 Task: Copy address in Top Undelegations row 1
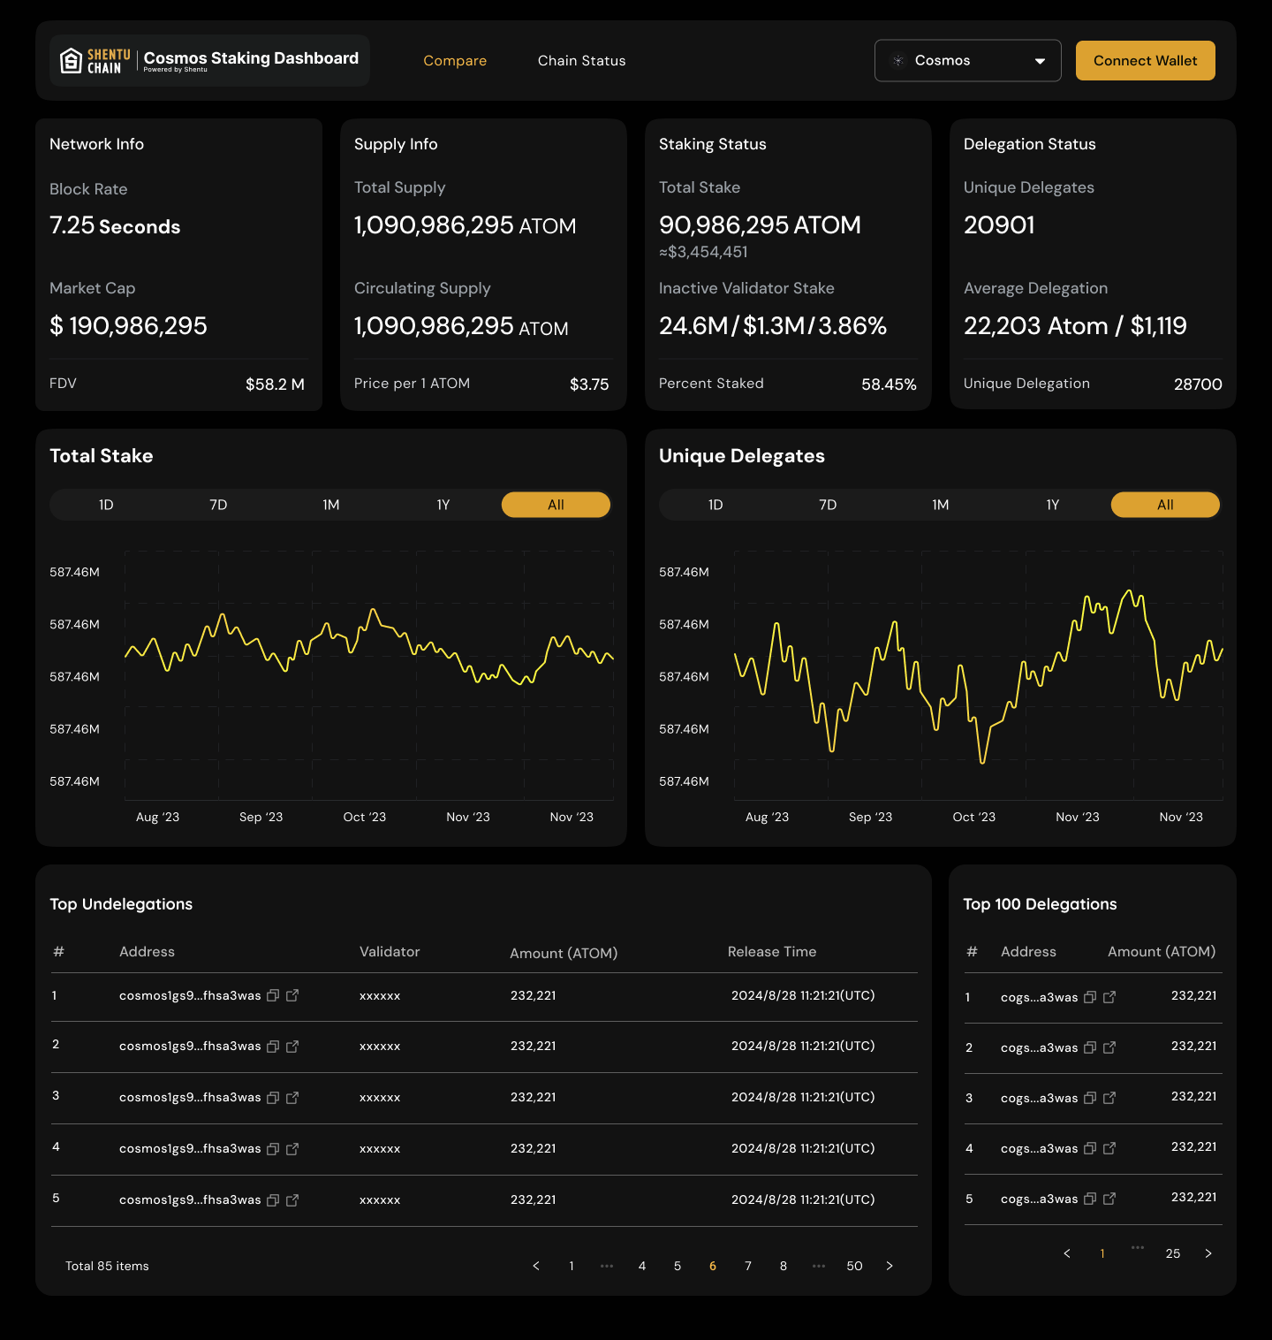(x=273, y=995)
